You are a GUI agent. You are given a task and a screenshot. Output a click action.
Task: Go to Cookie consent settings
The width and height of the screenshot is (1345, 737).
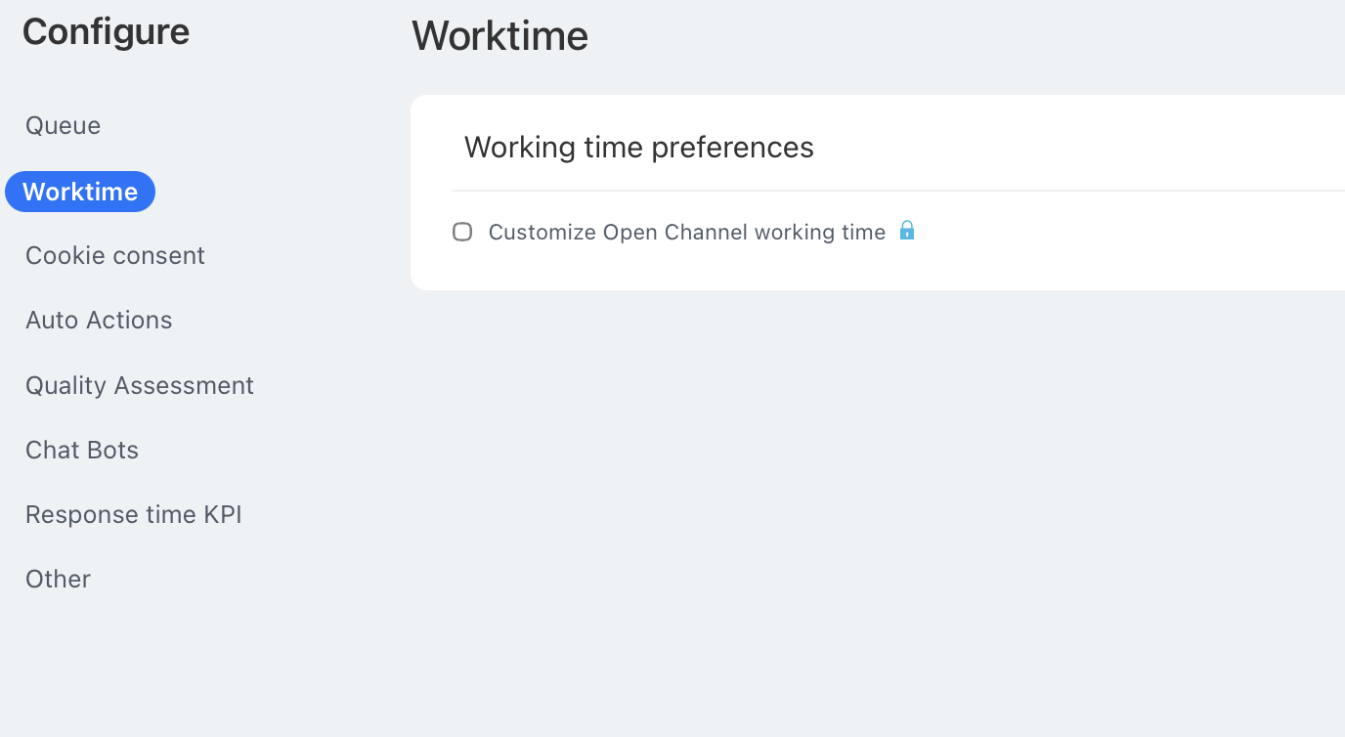tap(115, 256)
